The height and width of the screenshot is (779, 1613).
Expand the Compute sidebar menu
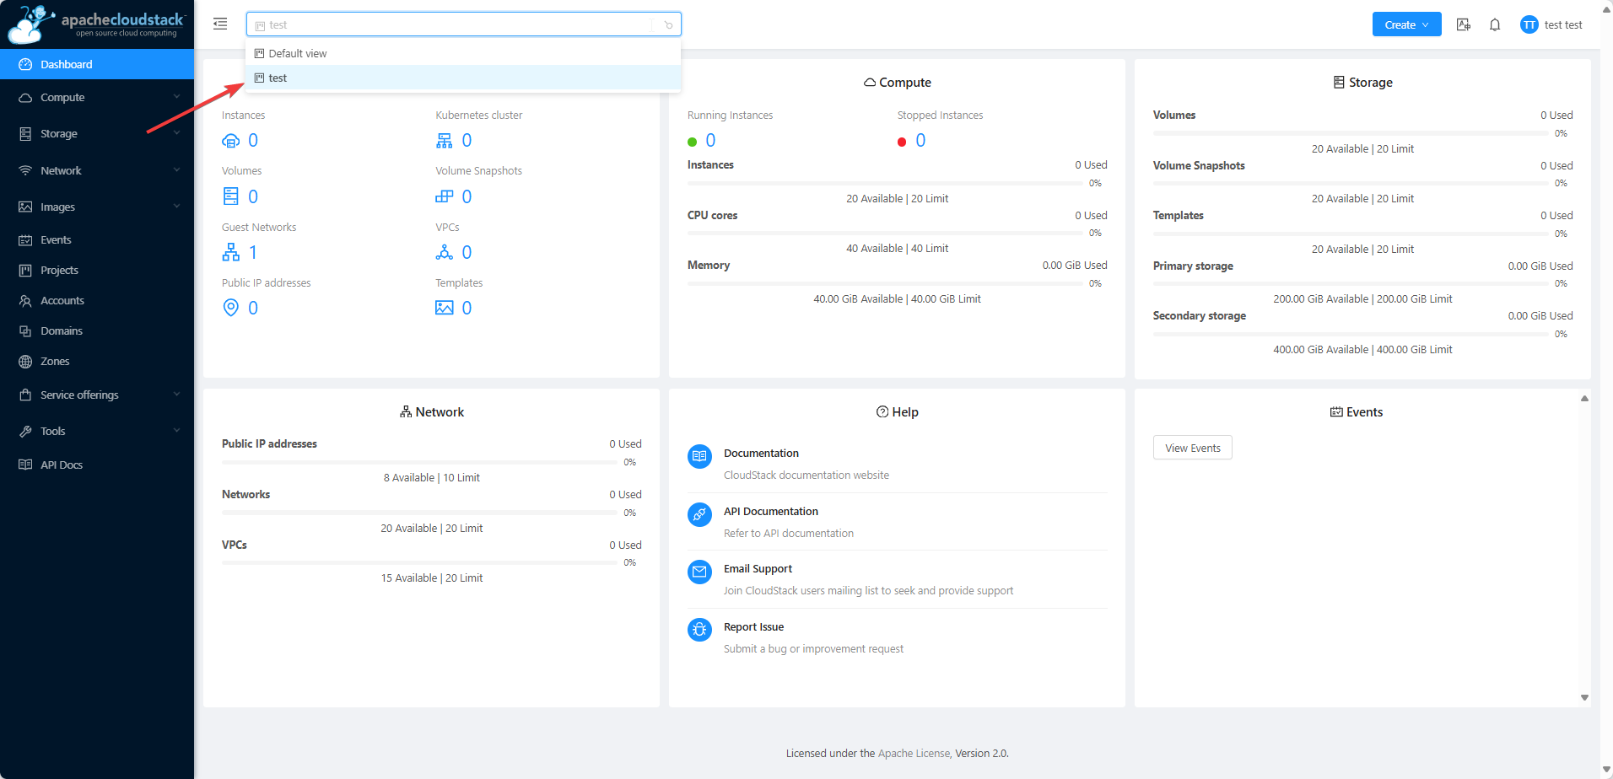[x=97, y=98]
